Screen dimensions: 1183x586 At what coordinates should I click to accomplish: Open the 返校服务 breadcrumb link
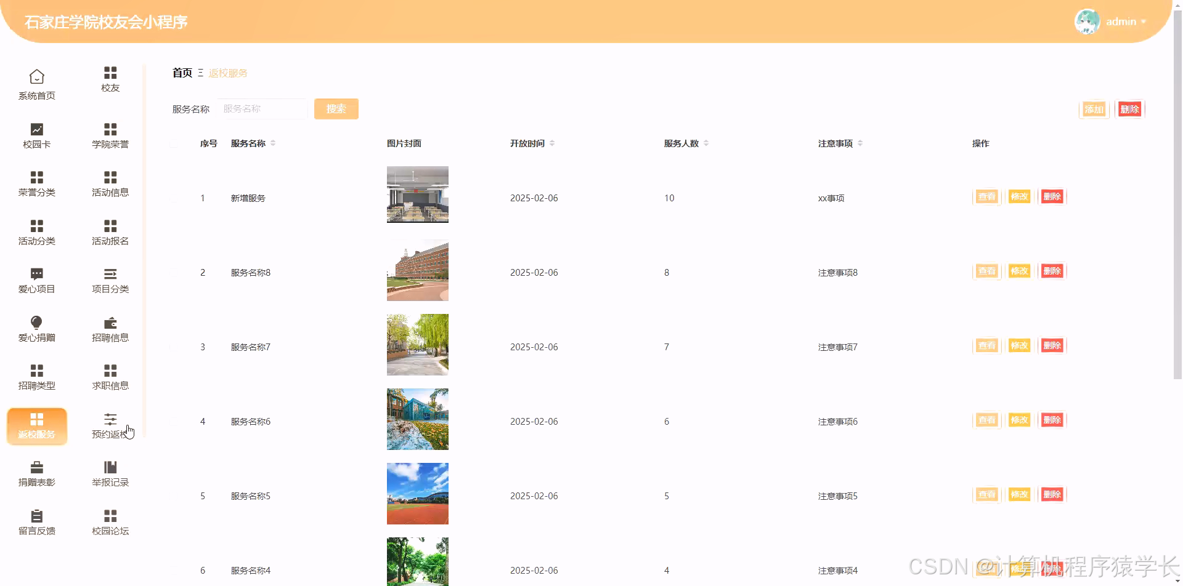coord(227,73)
